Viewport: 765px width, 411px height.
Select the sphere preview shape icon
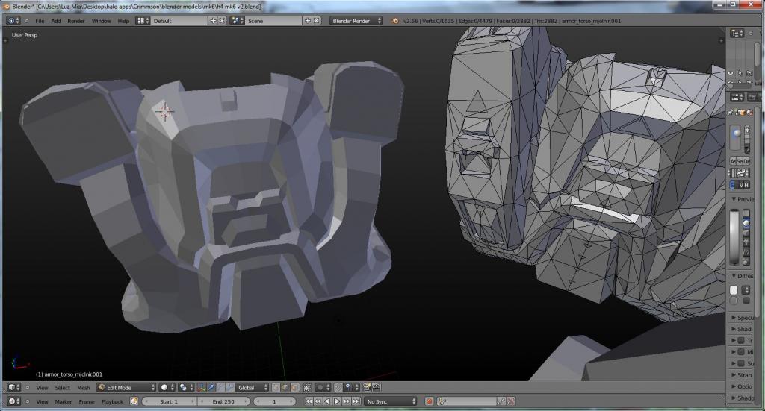click(x=746, y=223)
